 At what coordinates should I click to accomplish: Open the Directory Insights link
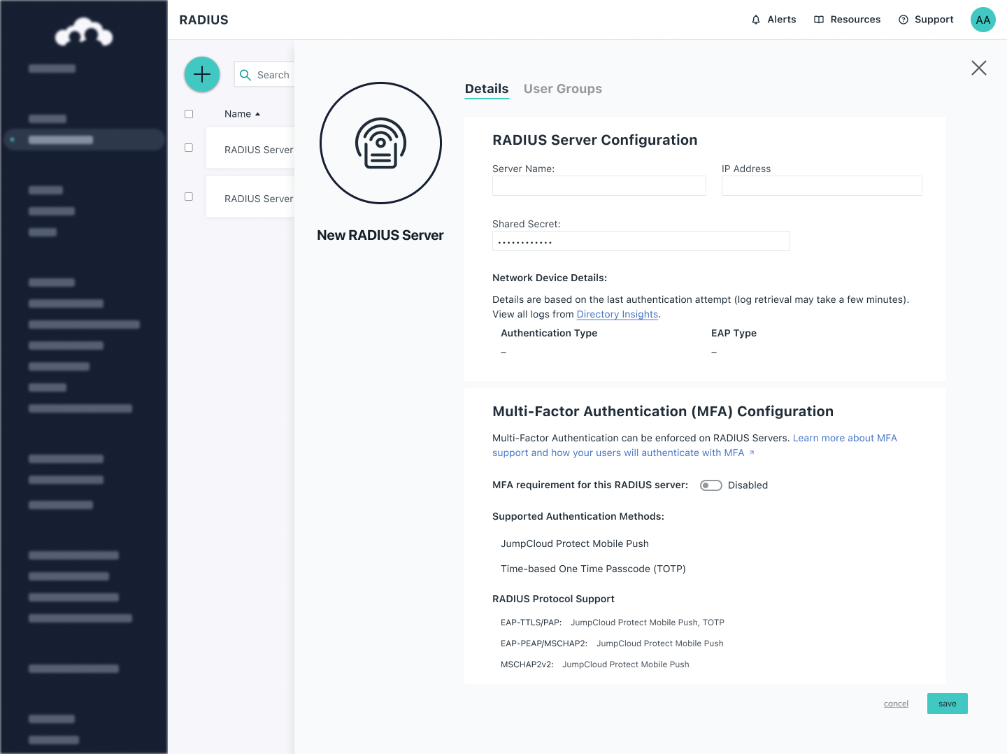(x=617, y=315)
